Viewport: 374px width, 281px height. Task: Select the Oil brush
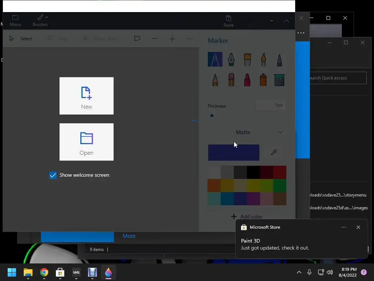coord(247,59)
